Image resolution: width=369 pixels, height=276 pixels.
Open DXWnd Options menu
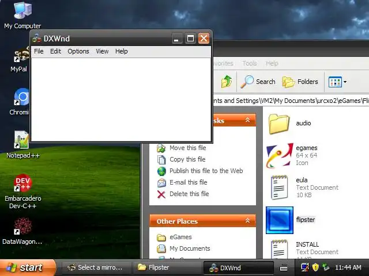78,51
